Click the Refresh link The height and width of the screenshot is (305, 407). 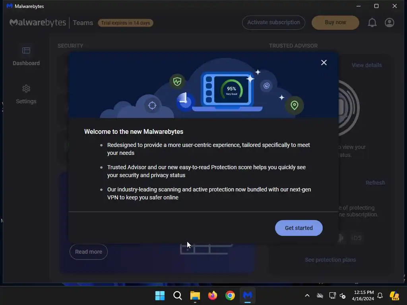[x=375, y=183]
